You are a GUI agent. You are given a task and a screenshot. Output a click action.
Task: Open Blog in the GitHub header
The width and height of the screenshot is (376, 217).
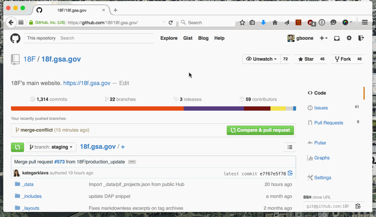click(204, 38)
